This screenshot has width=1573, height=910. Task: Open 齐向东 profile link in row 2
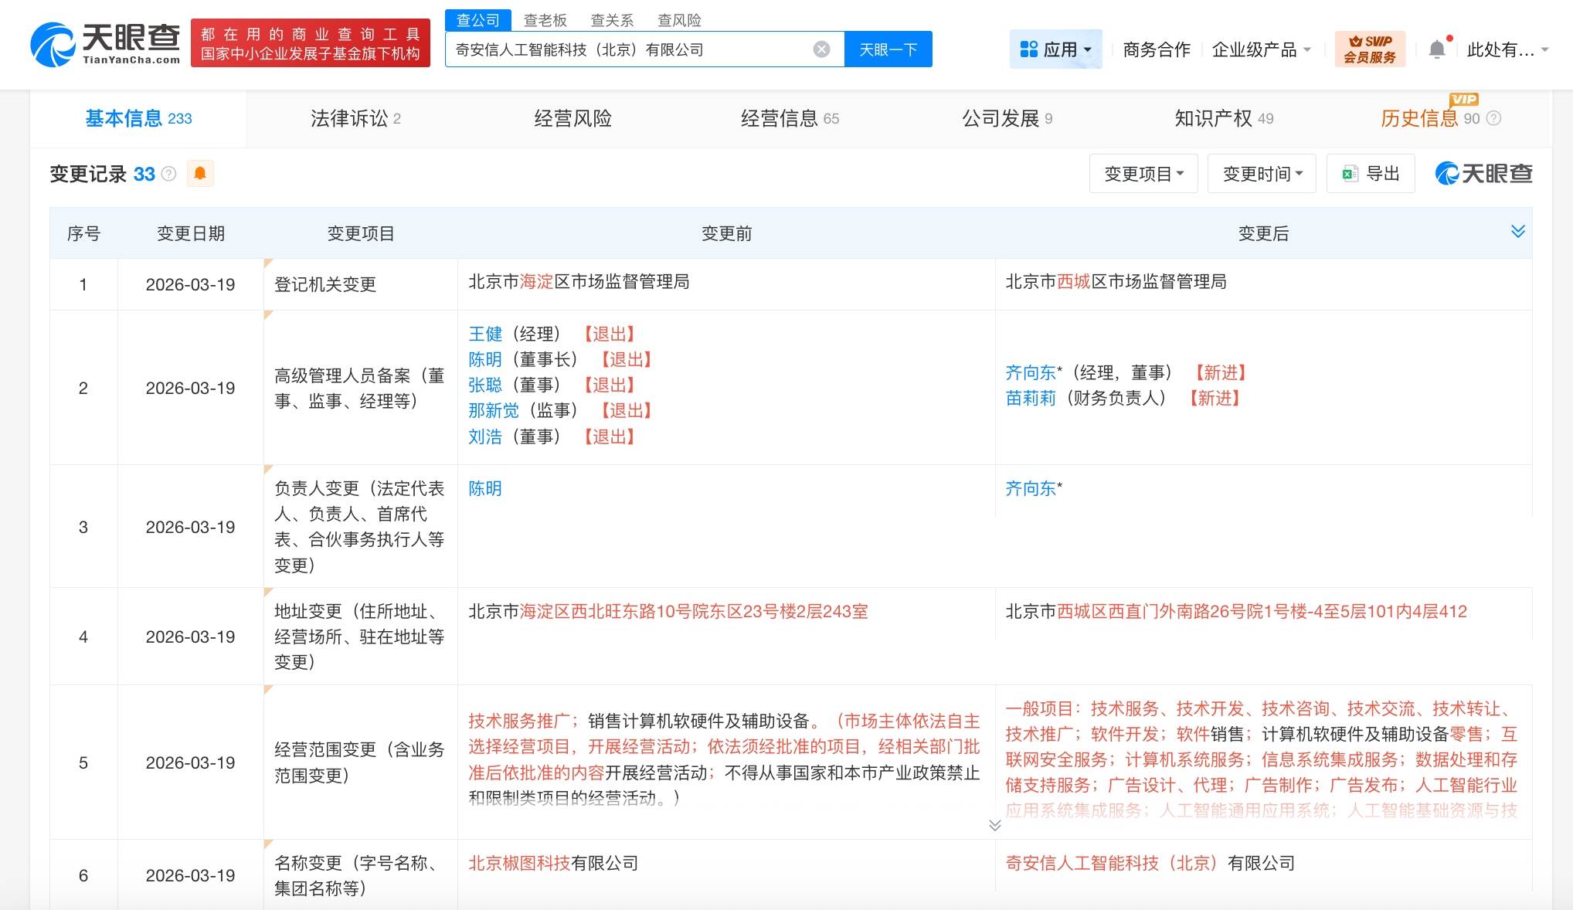click(1030, 372)
